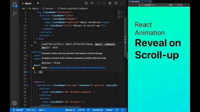Split the editor with the split icon
Image resolution: width=200 pixels, height=112 pixels.
pyautogui.click(x=116, y=3)
